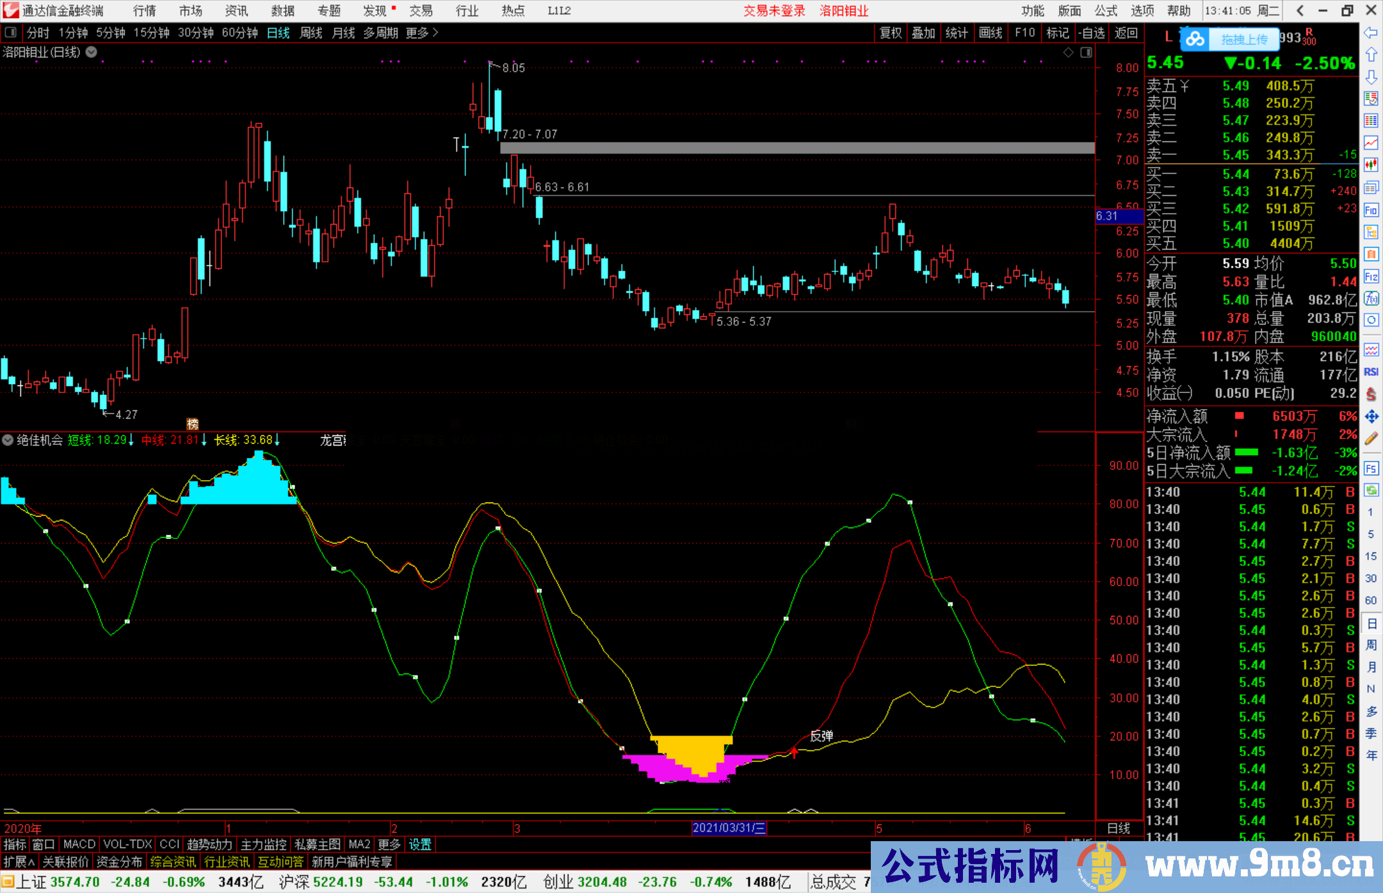Click the 2021/03/31 date marker on timeline
Screen dimensions: 1383x893
point(729,828)
